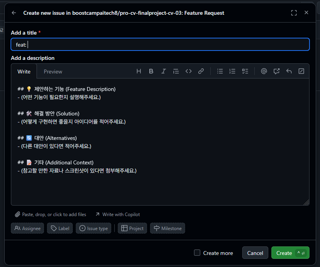Apply italic text formatting

[163, 71]
